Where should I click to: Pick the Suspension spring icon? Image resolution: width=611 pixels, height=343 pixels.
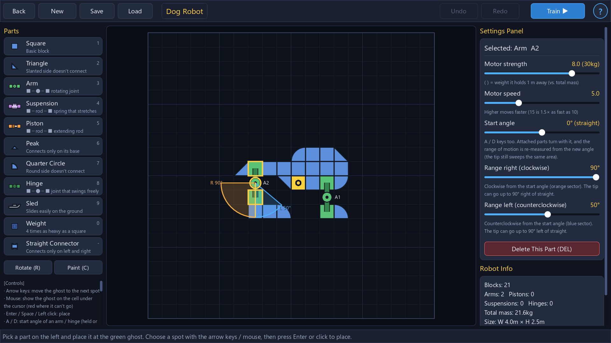[15, 106]
